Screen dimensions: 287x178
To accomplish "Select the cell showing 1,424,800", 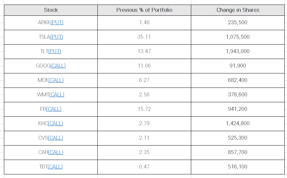I will 238,124.
